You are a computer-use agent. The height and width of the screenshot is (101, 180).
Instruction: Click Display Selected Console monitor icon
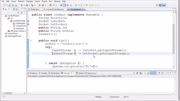pyautogui.click(x=163, y=73)
